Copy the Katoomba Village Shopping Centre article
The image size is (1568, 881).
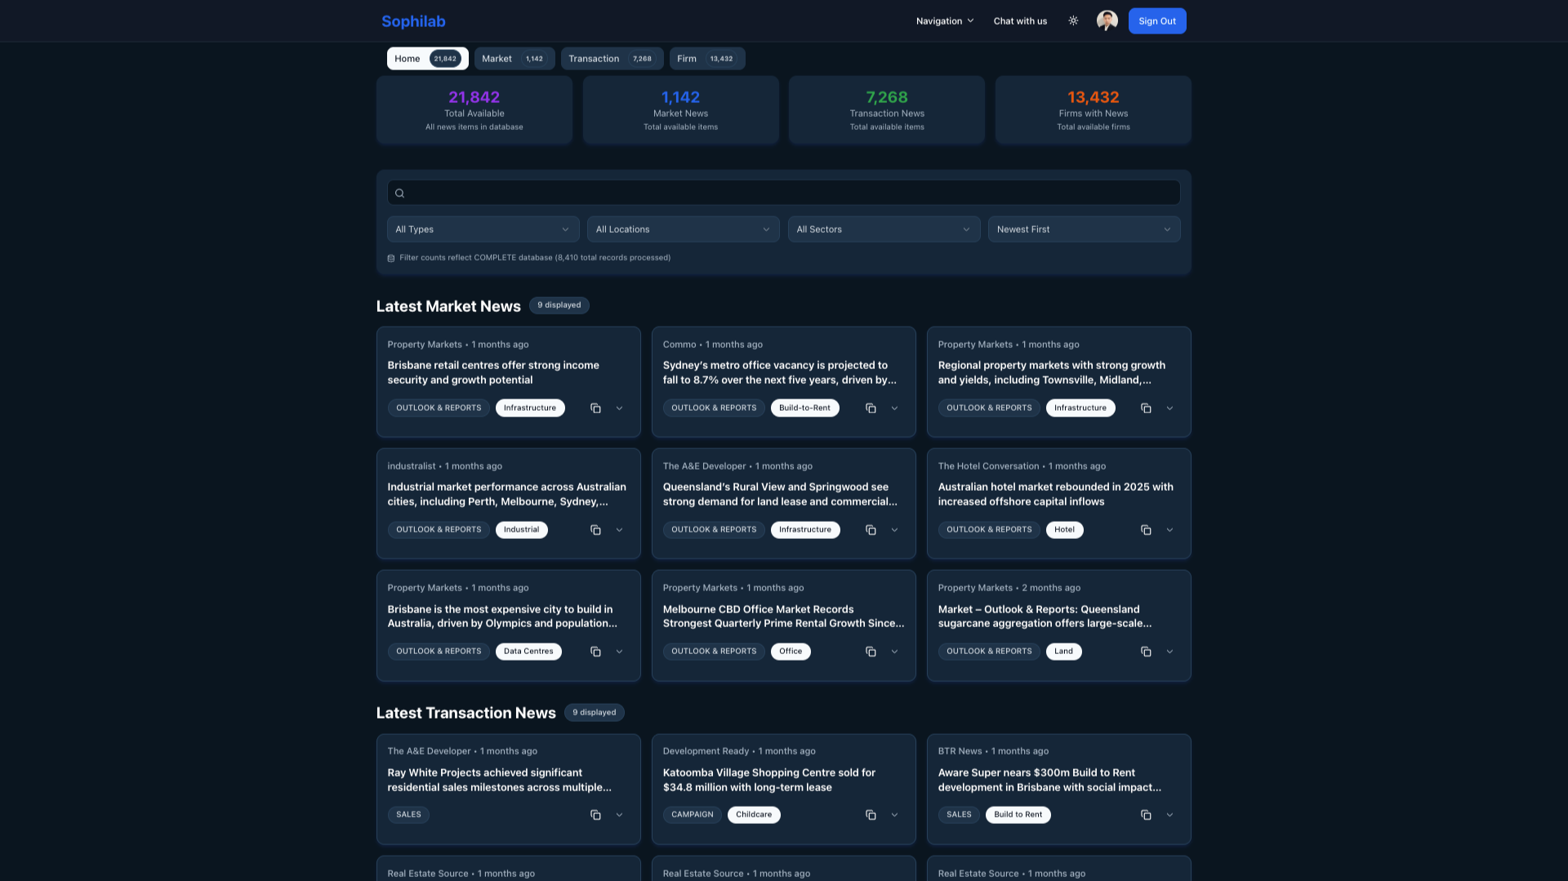[x=871, y=814]
